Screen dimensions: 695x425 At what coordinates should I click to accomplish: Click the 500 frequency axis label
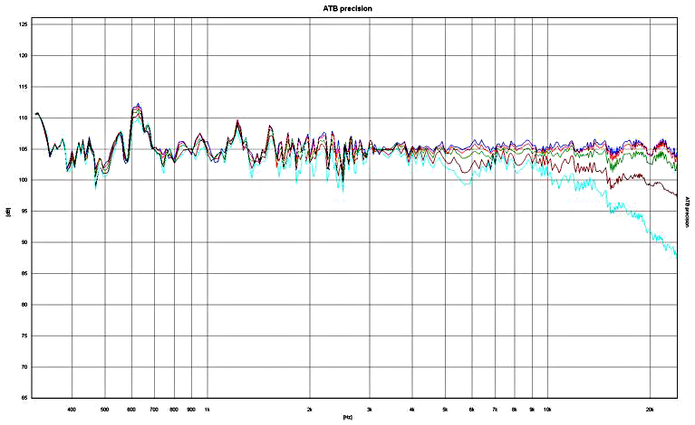tap(104, 409)
